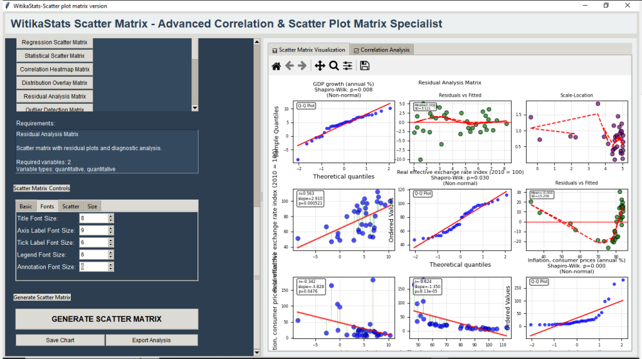The image size is (642, 359).
Task: Click scatter plot showing r=0.563
Action: [x=344, y=220]
